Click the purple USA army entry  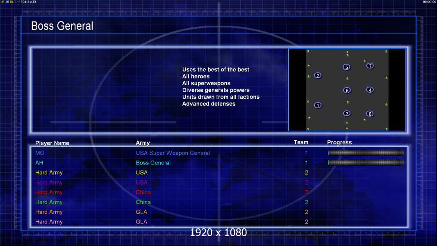pos(141,182)
